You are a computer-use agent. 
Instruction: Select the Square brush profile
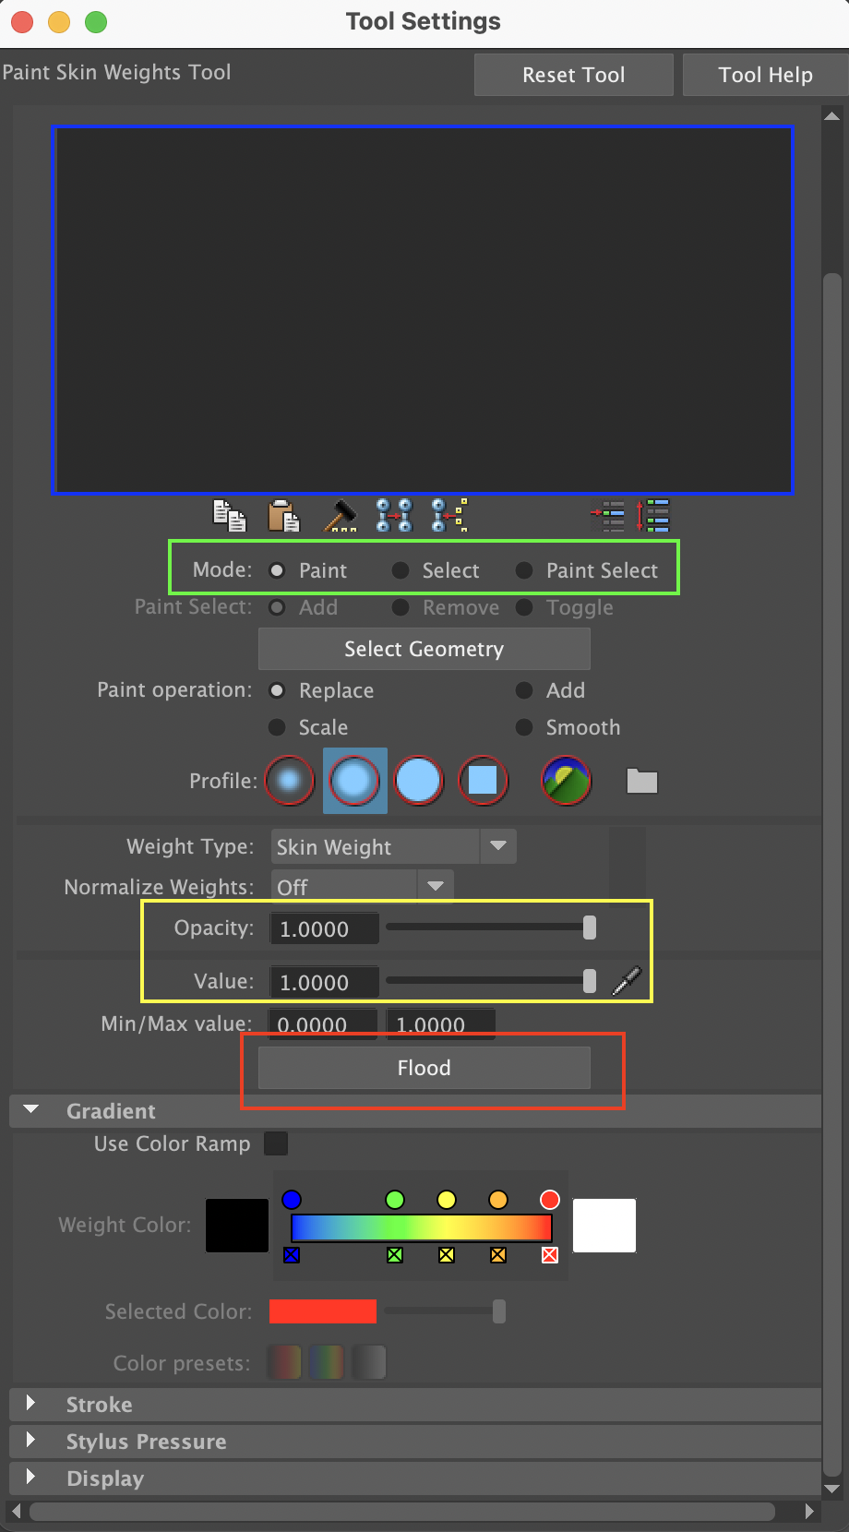483,781
